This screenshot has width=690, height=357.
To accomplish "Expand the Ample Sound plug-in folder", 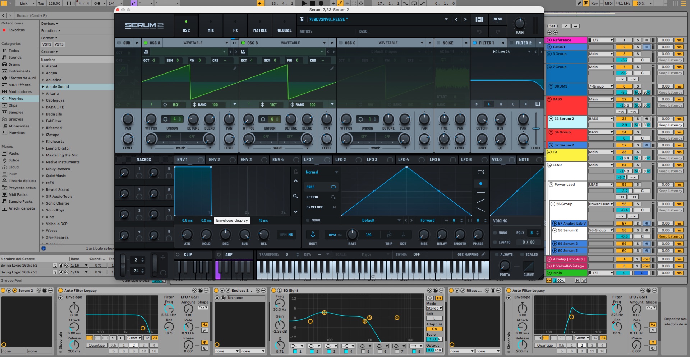I will [43, 86].
